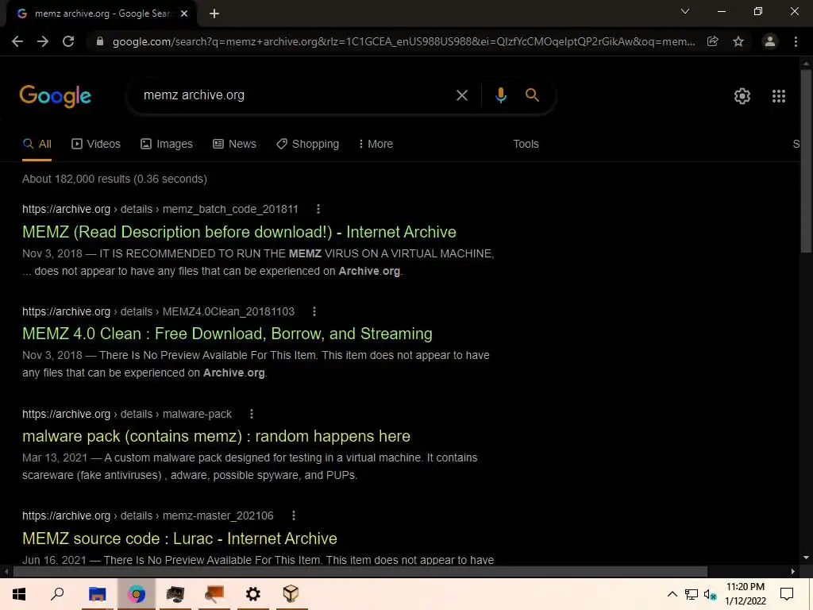The width and height of the screenshot is (813, 610).
Task: Submit search with the magnifier icon
Action: click(x=532, y=95)
